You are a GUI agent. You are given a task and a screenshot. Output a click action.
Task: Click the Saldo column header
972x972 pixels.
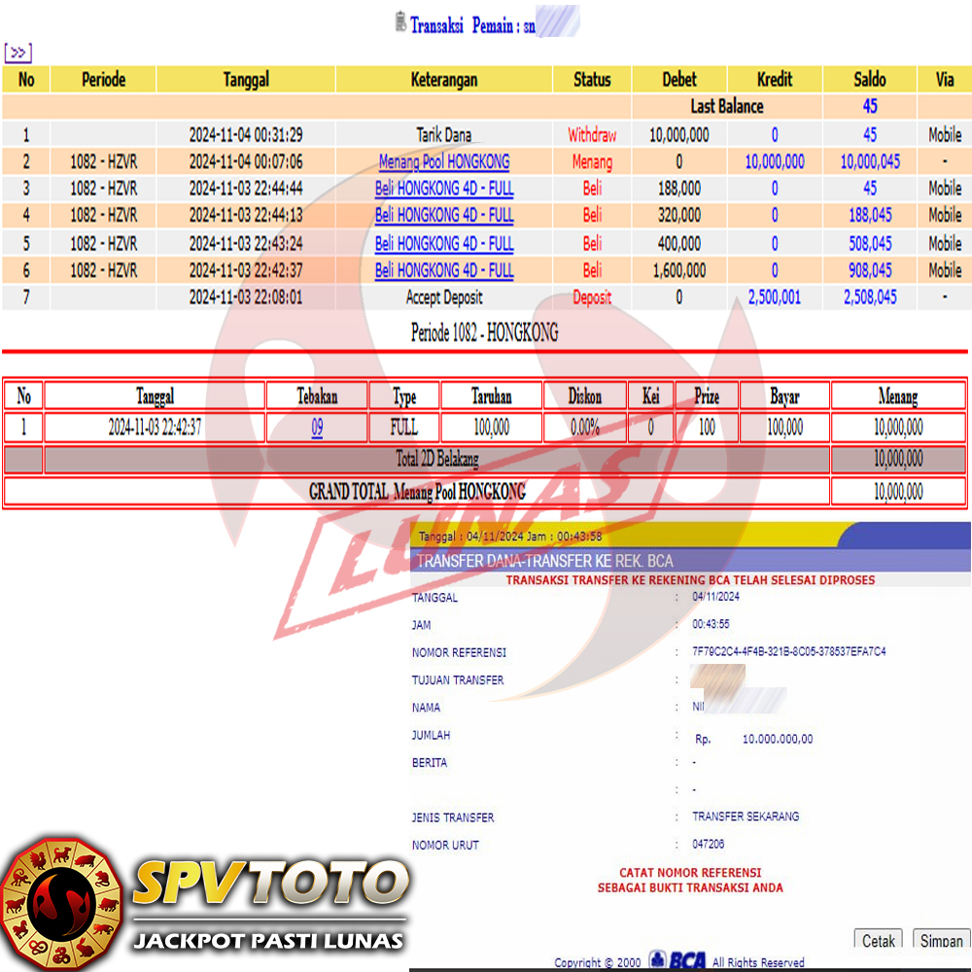click(x=870, y=80)
